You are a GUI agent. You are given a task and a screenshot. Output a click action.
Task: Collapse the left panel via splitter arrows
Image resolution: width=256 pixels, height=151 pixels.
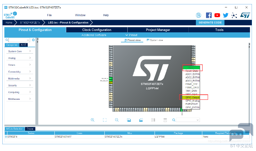[37, 39]
